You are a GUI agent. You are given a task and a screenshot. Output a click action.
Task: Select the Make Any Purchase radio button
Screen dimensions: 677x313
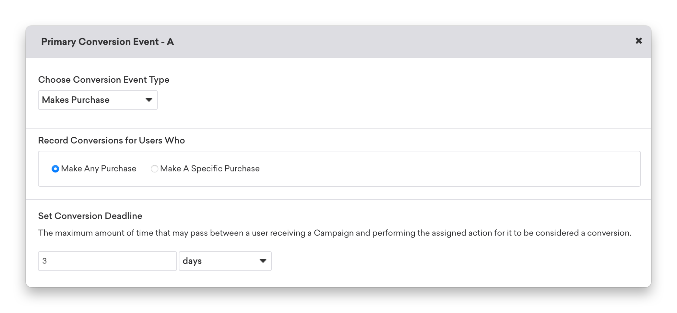point(55,169)
